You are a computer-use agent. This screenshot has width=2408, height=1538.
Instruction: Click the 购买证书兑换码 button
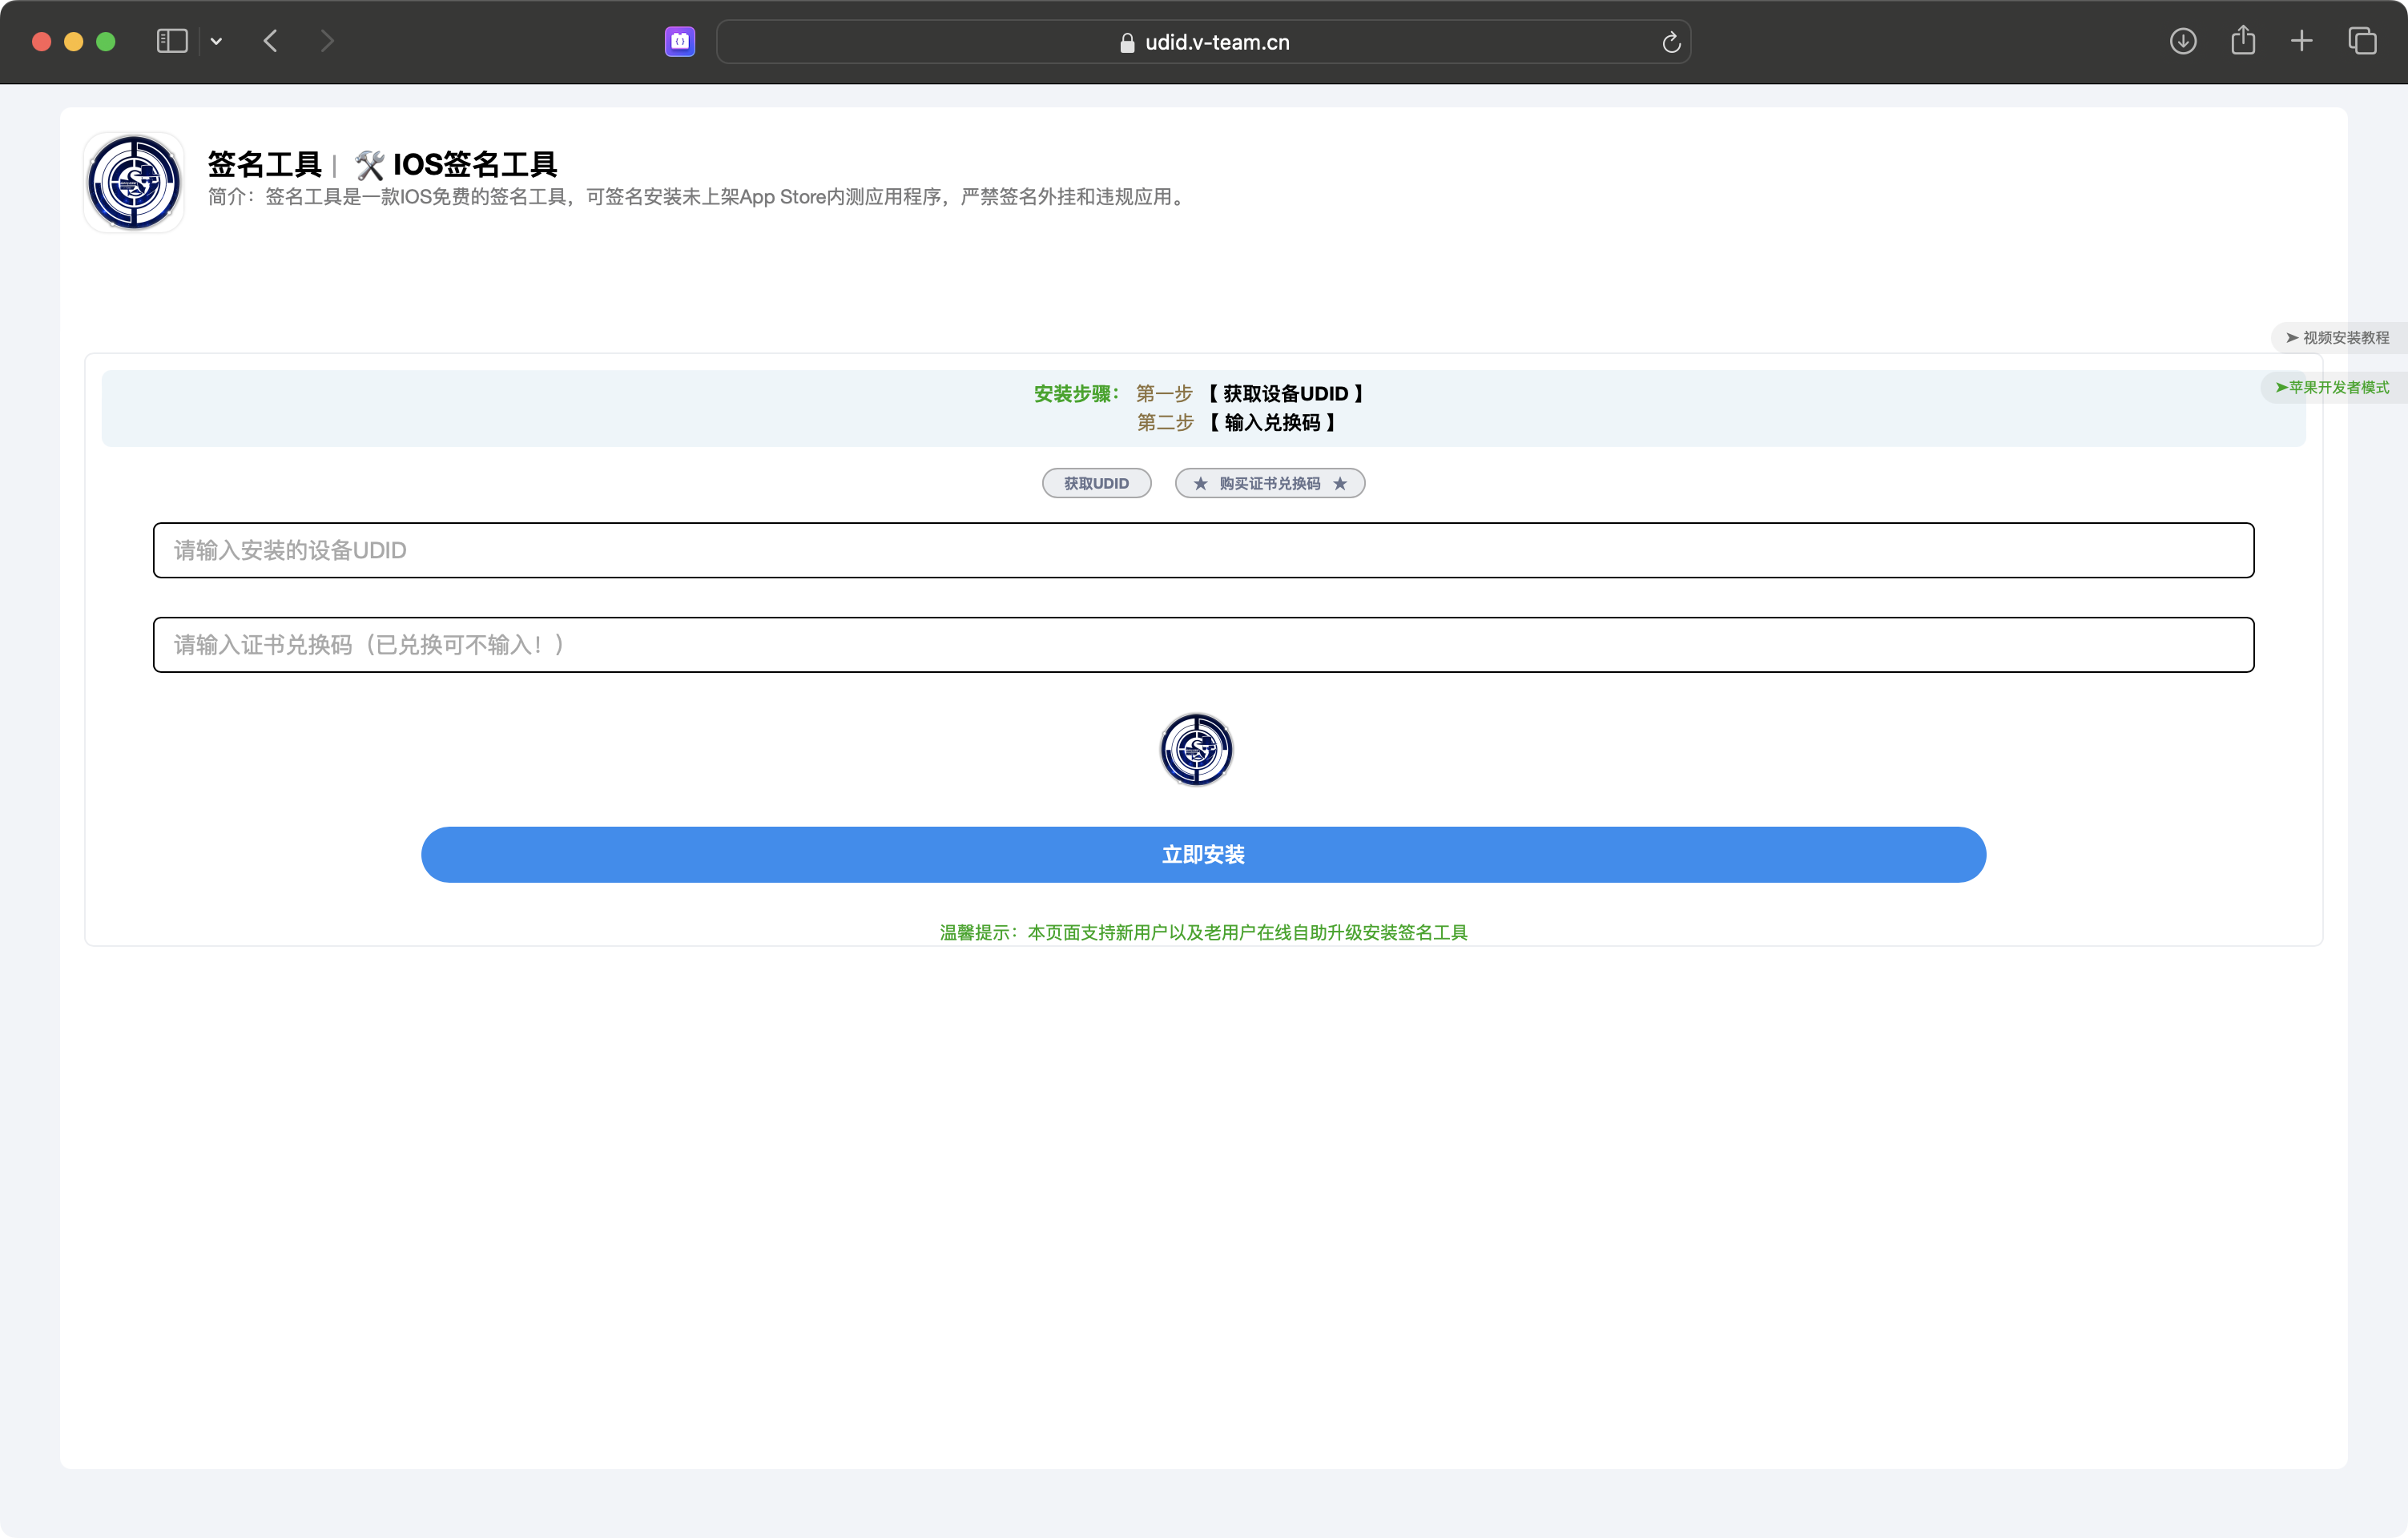[x=1270, y=483]
